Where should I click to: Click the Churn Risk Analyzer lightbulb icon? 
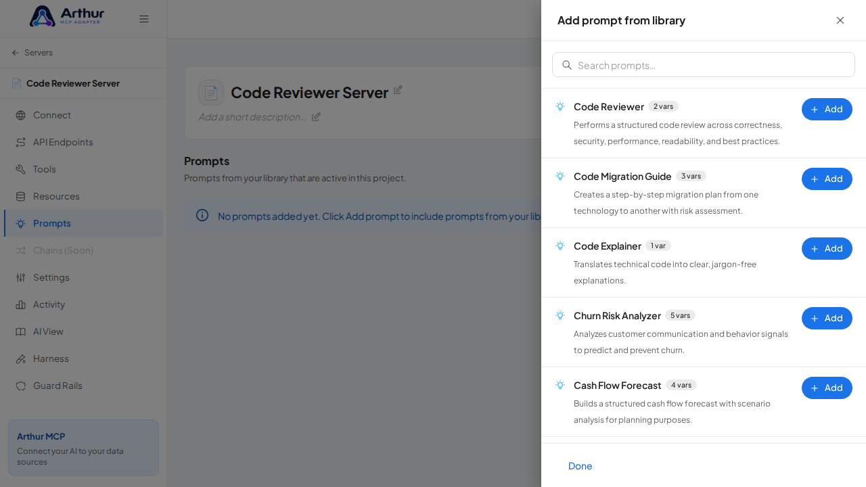[560, 315]
